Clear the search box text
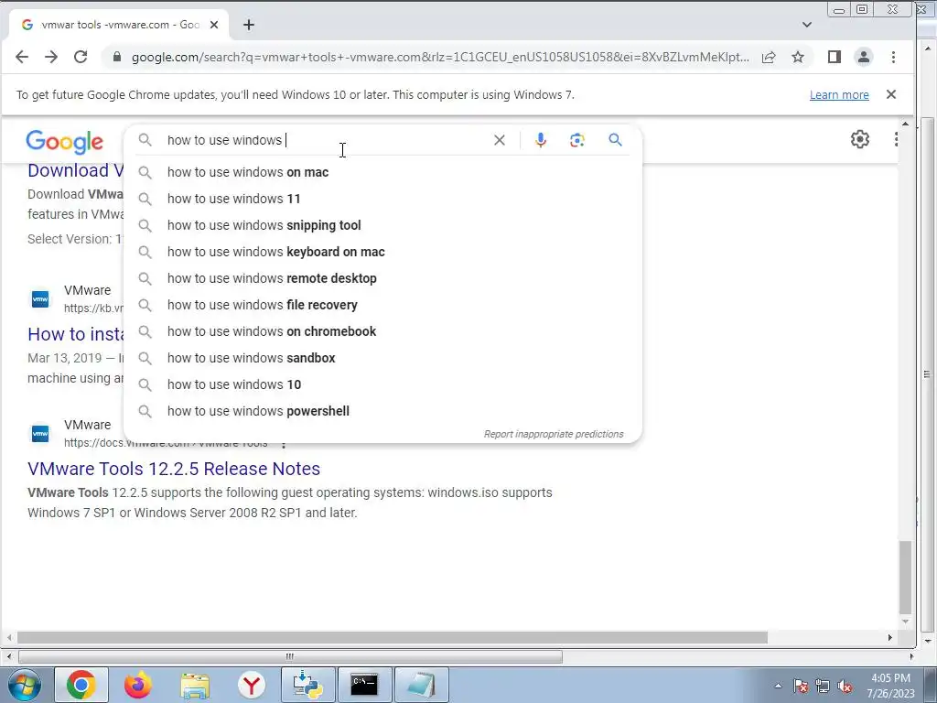937x703 pixels. pyautogui.click(x=500, y=140)
